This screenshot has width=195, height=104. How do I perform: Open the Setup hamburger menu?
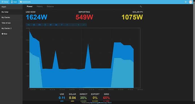pyautogui.click(x=5, y=2)
